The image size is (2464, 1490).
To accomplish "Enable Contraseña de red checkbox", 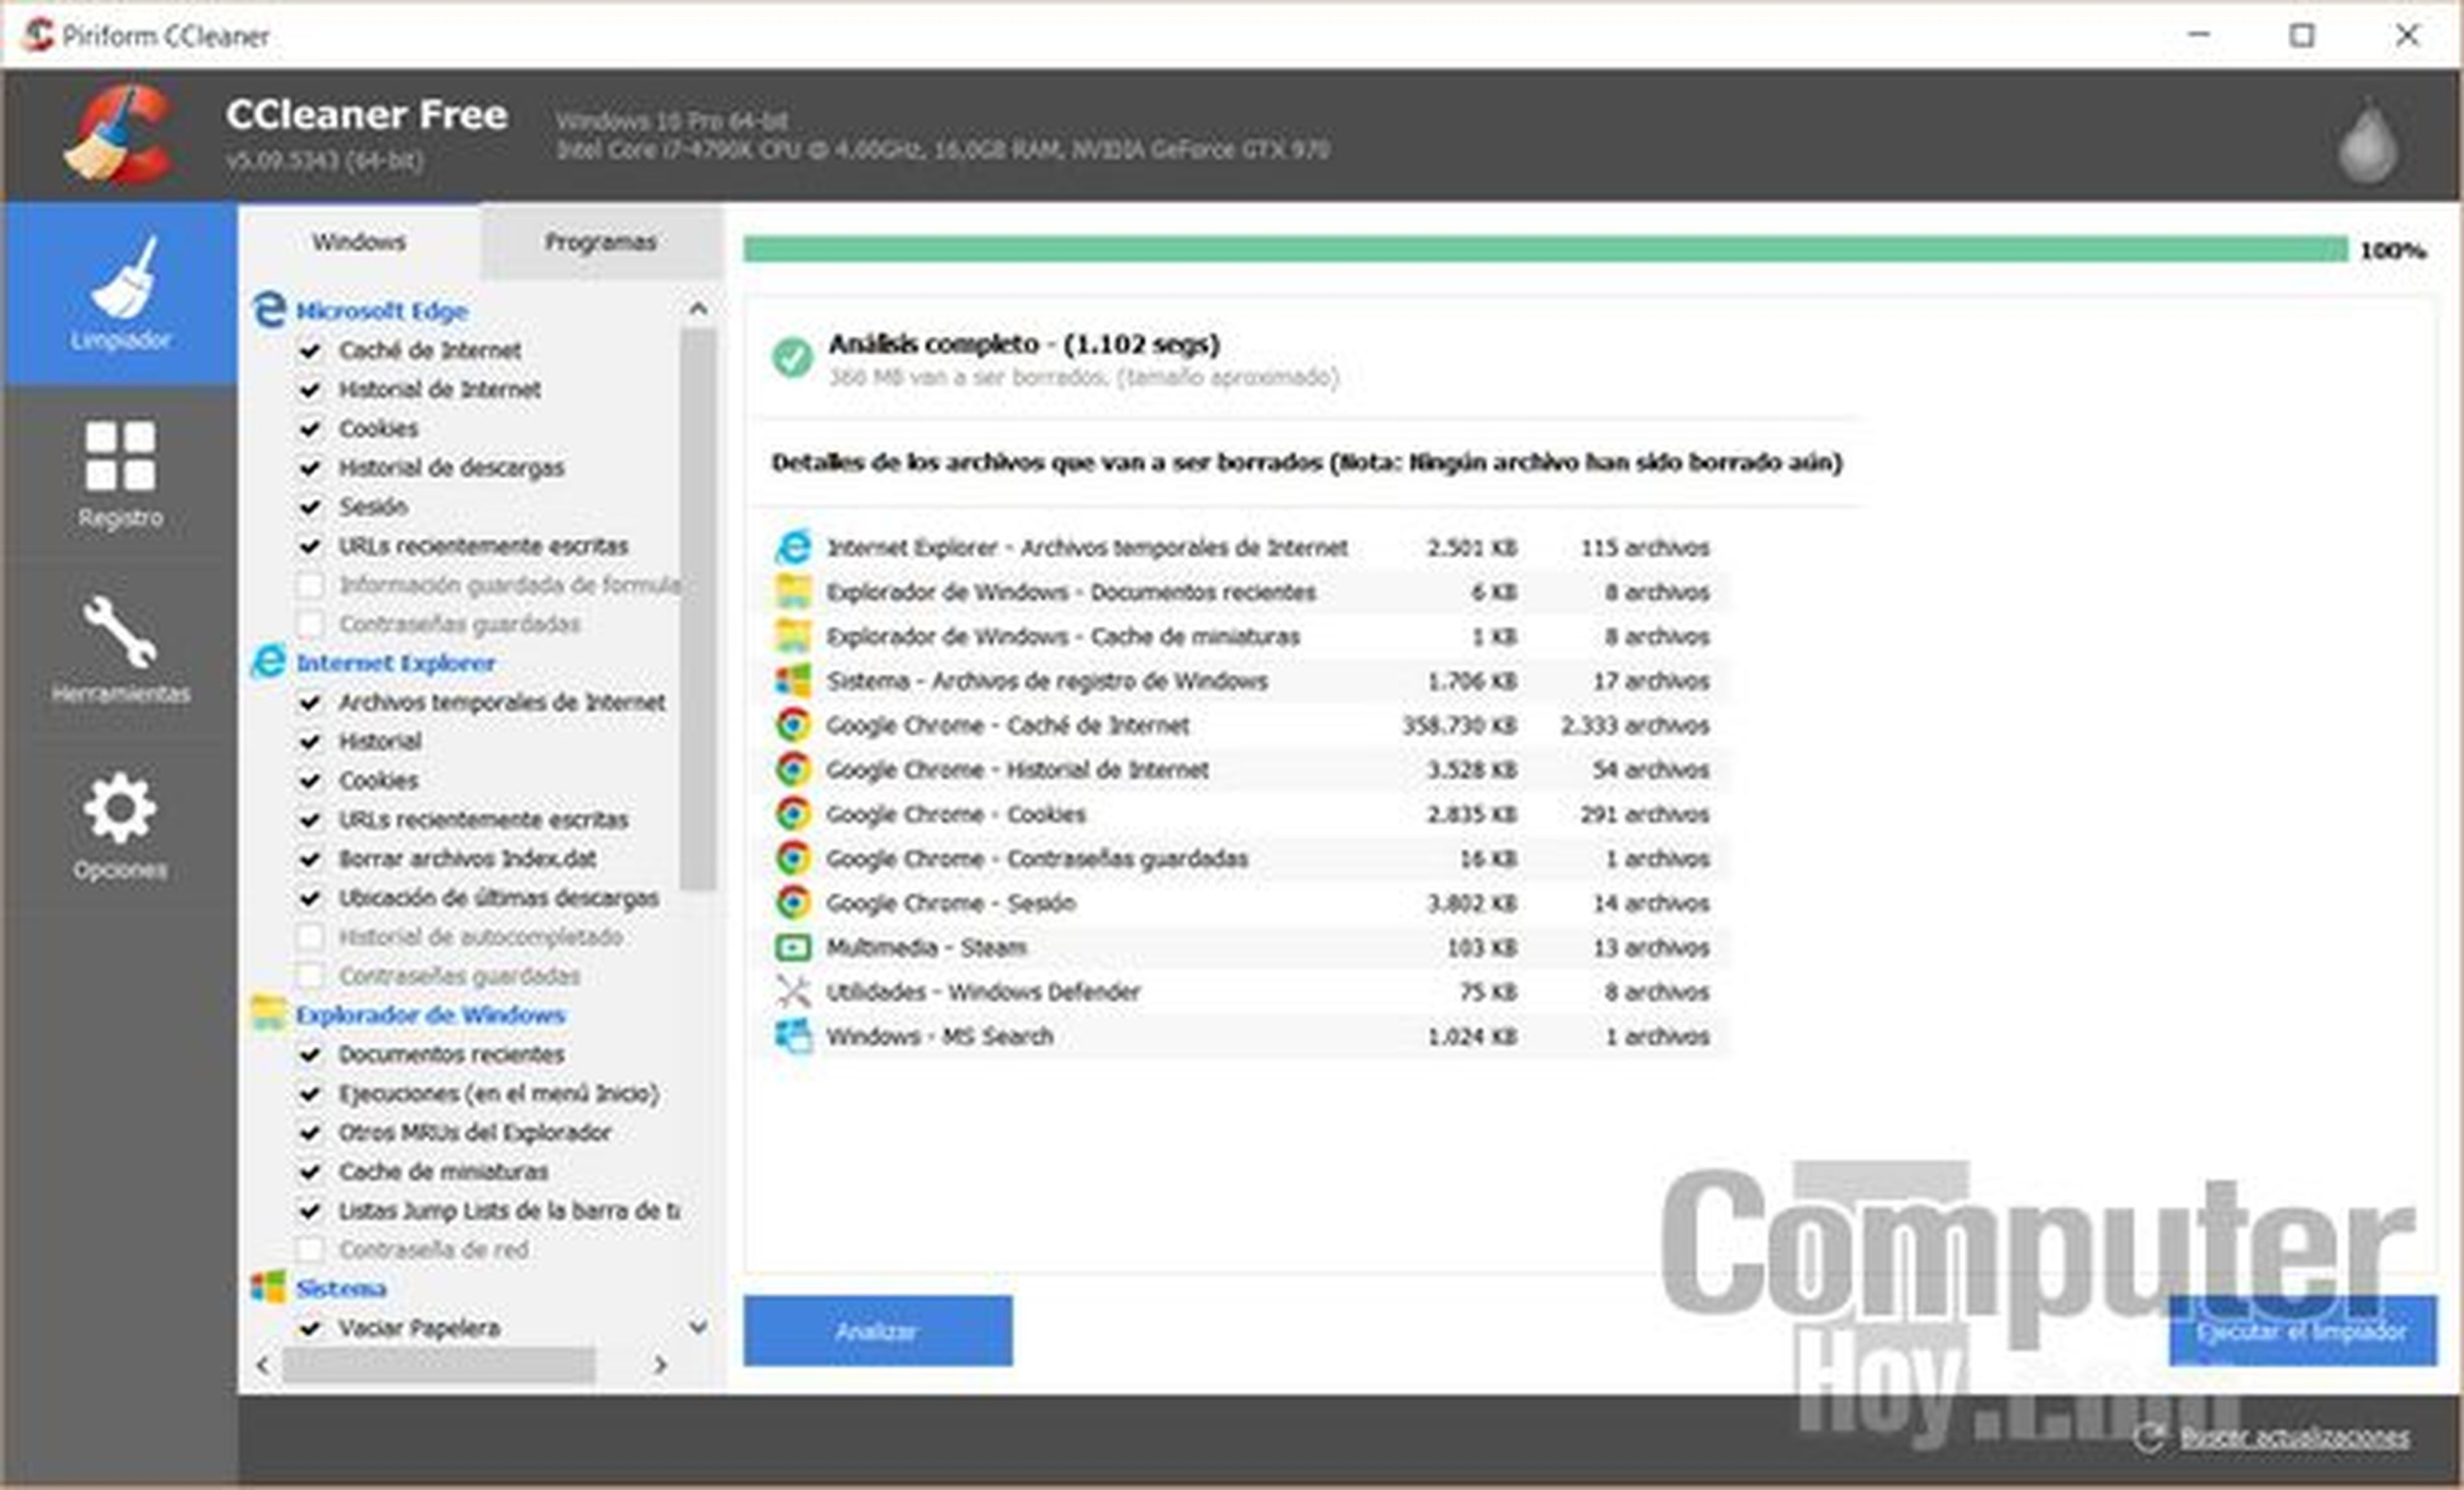I will pos(310,1249).
